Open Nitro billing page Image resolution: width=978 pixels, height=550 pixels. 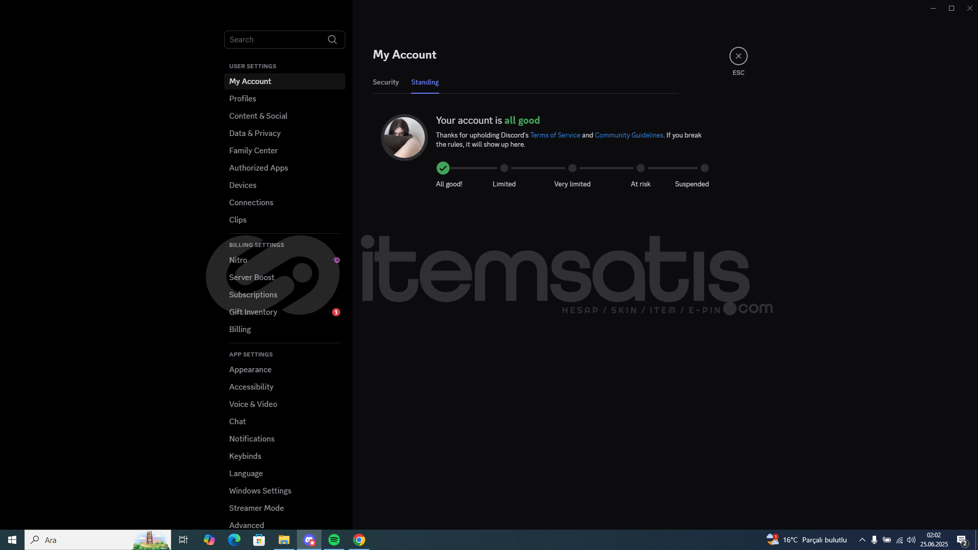[284, 260]
